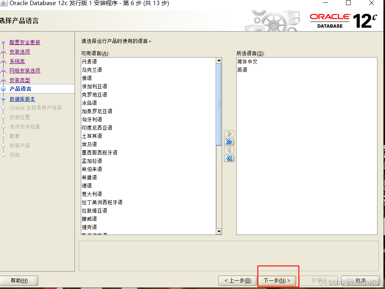This screenshot has height=289, width=385.
Task: Select 希伯来语 in available languages
Action: (149, 169)
